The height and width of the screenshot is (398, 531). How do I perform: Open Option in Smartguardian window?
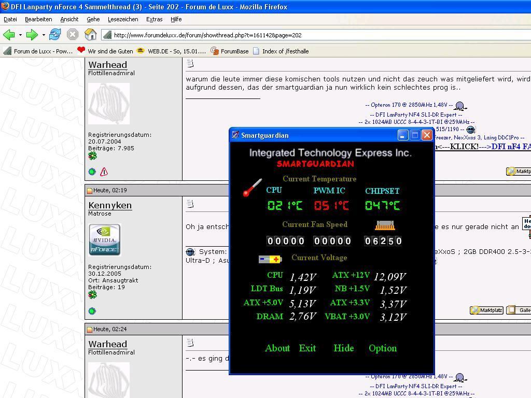383,348
